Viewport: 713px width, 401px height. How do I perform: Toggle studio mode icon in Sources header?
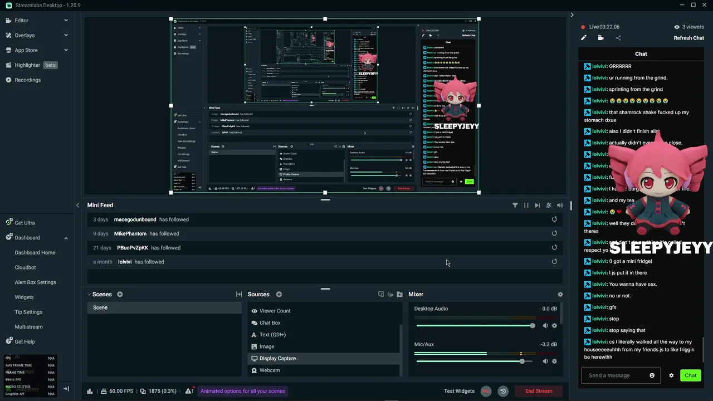(381, 295)
